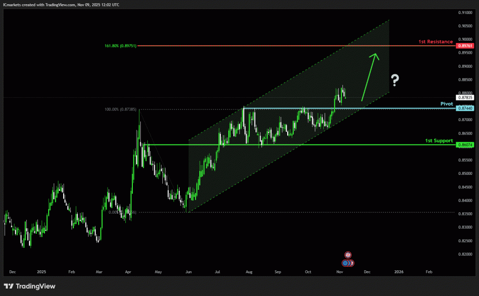Click the white question mark annotation
This screenshot has width=479, height=296.
click(395, 81)
